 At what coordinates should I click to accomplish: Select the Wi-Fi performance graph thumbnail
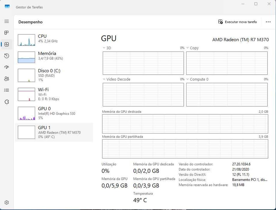point(26,94)
